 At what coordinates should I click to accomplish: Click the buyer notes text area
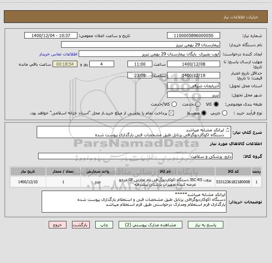(134, 202)
